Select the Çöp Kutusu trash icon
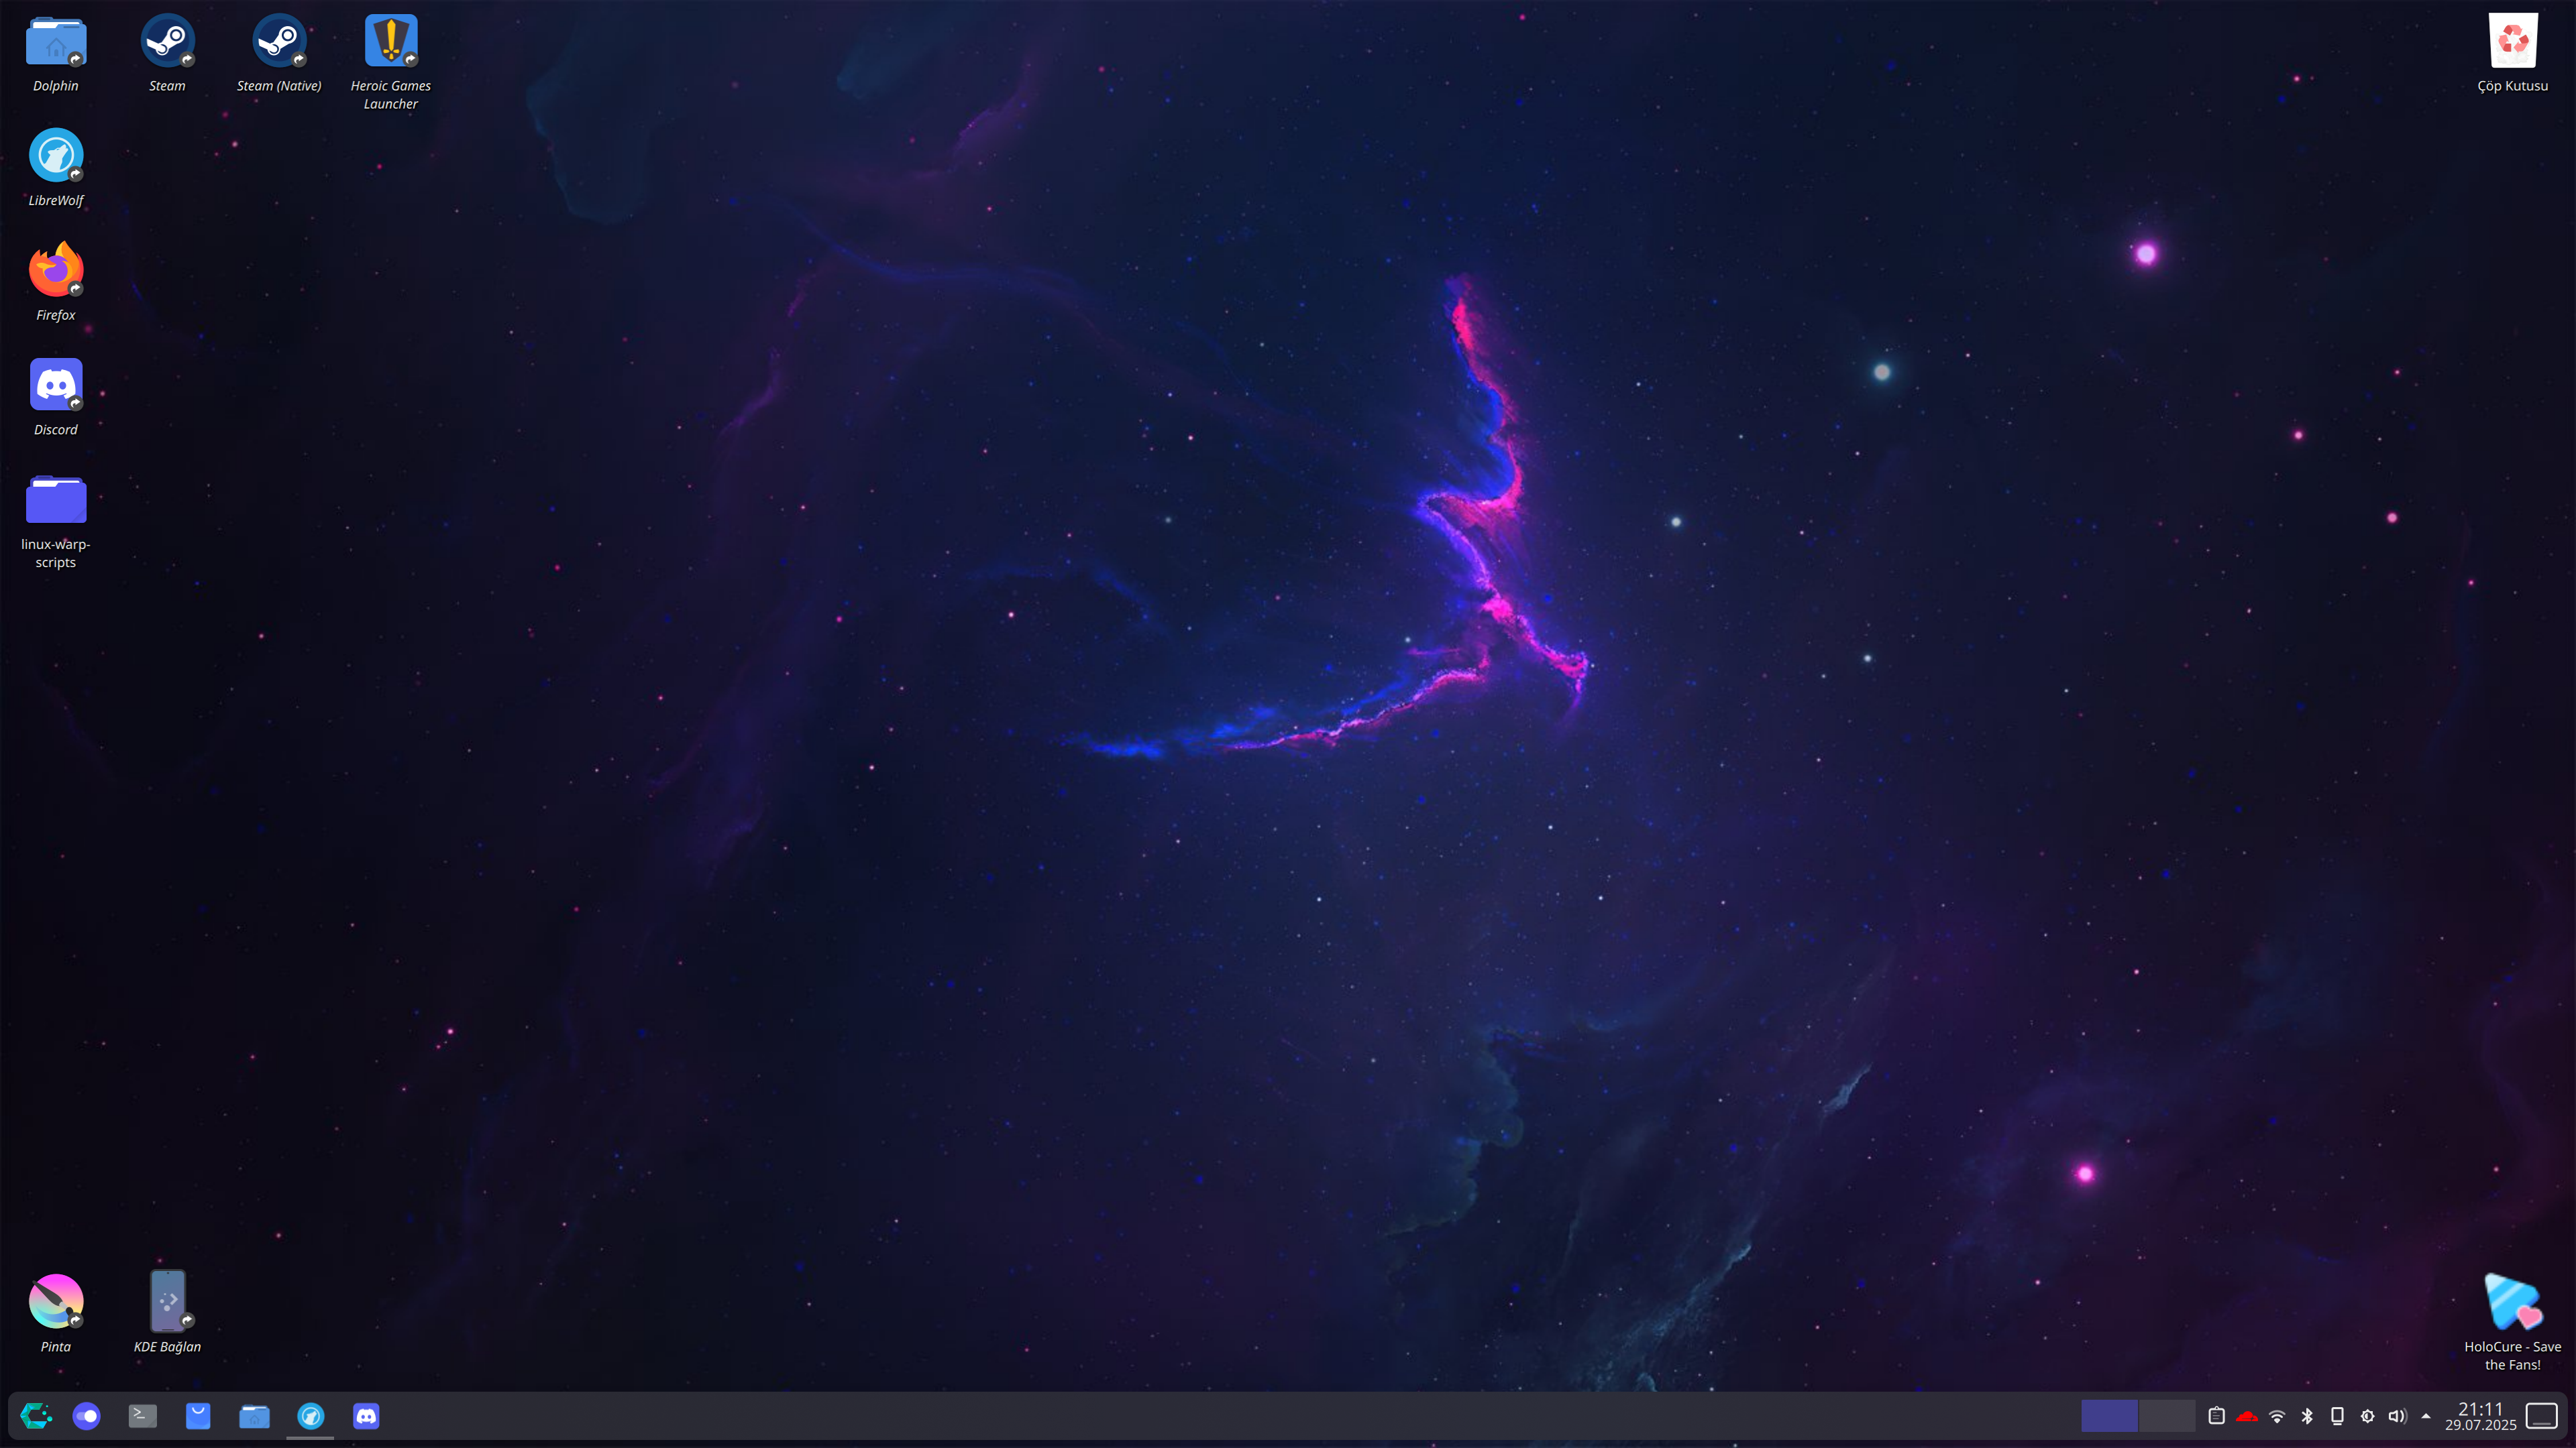 (2512, 53)
